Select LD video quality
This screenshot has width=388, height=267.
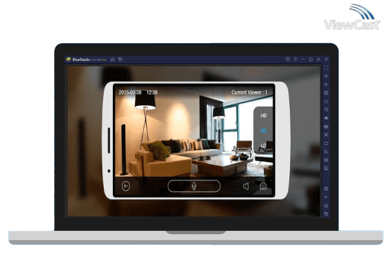263,145
